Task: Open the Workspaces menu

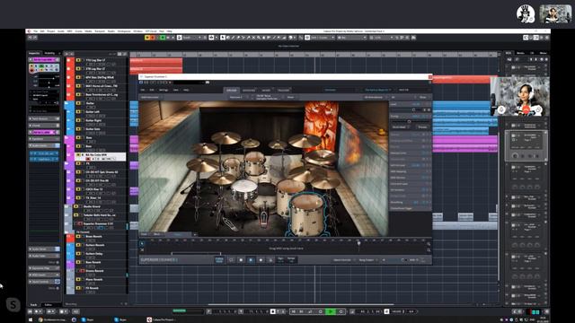Action: pos(124,31)
